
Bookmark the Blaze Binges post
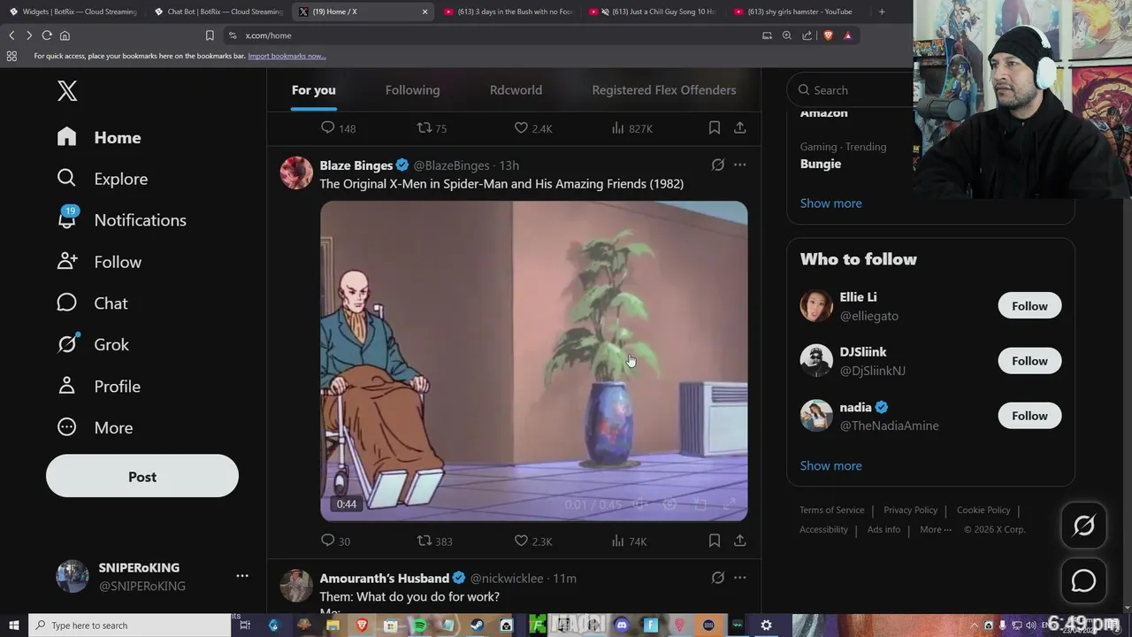click(714, 541)
